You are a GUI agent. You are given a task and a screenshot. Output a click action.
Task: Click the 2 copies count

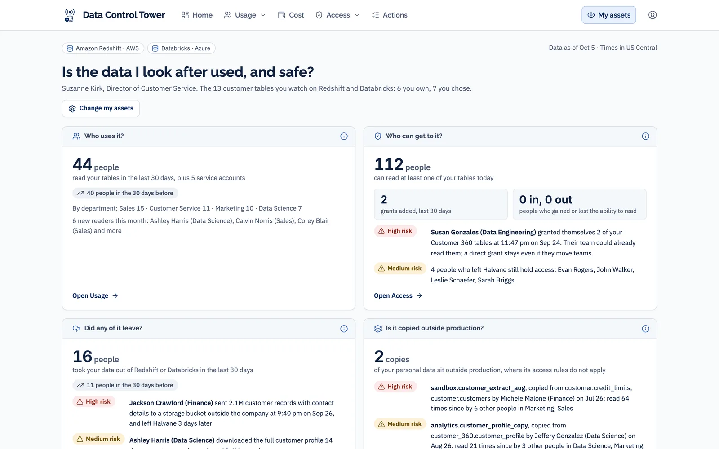coord(391,357)
